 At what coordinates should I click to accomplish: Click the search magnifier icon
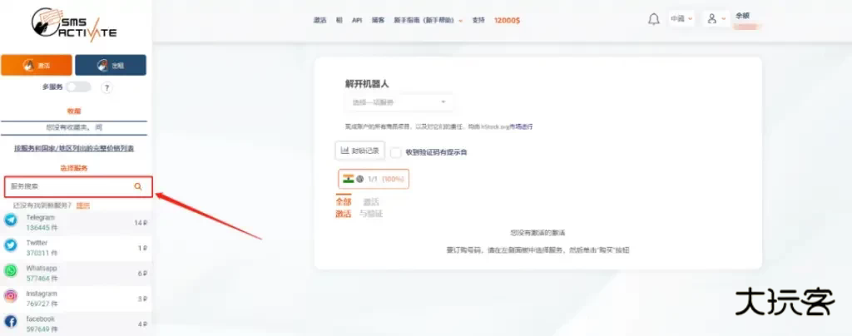[138, 186]
